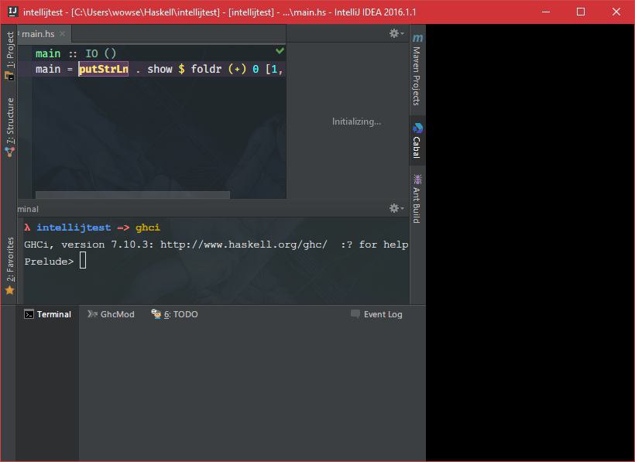Click the show function in code
635x462 pixels.
tap(160, 69)
